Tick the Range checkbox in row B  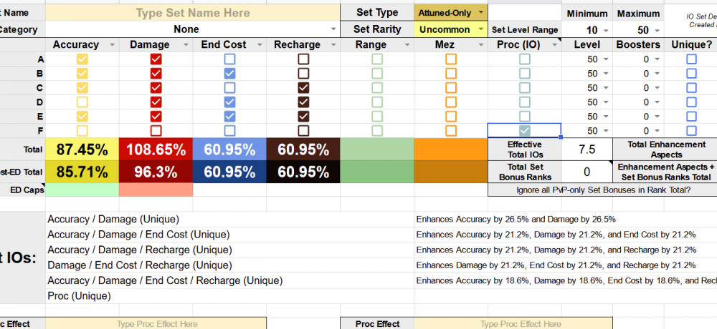coord(377,74)
